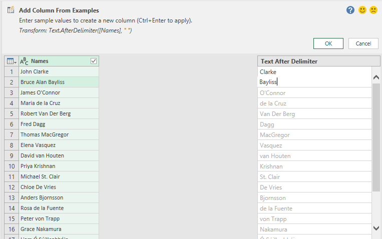Send negative feedback via frown face

click(x=373, y=10)
